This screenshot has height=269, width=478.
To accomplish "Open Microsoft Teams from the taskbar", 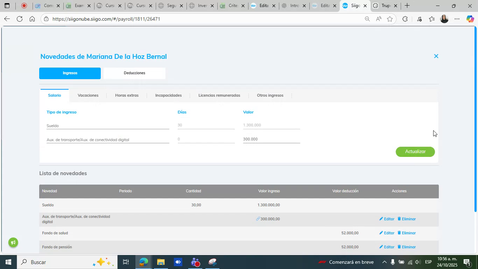I will pyautogui.click(x=195, y=262).
